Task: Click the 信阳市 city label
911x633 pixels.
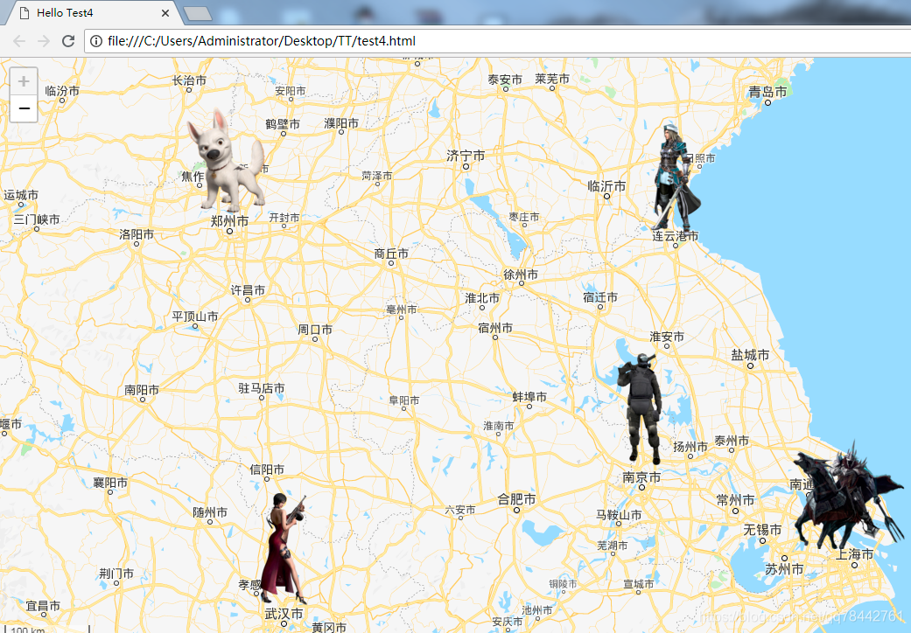Action: pyautogui.click(x=267, y=470)
